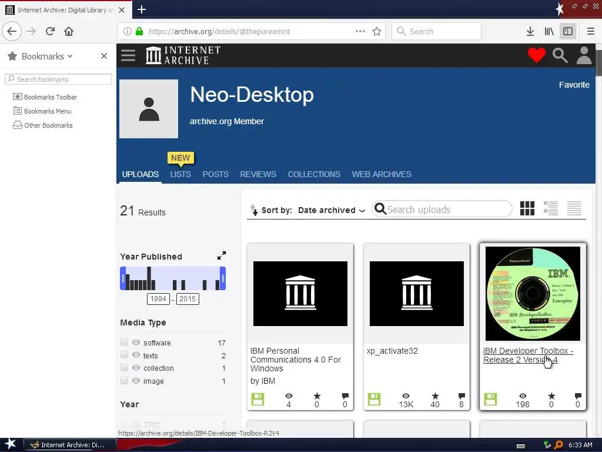
Task: Click the Internet Archive logo
Action: [x=183, y=55]
